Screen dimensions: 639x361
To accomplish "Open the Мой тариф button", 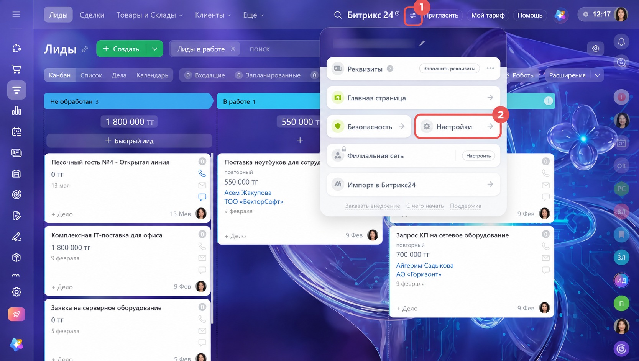I will tap(488, 15).
